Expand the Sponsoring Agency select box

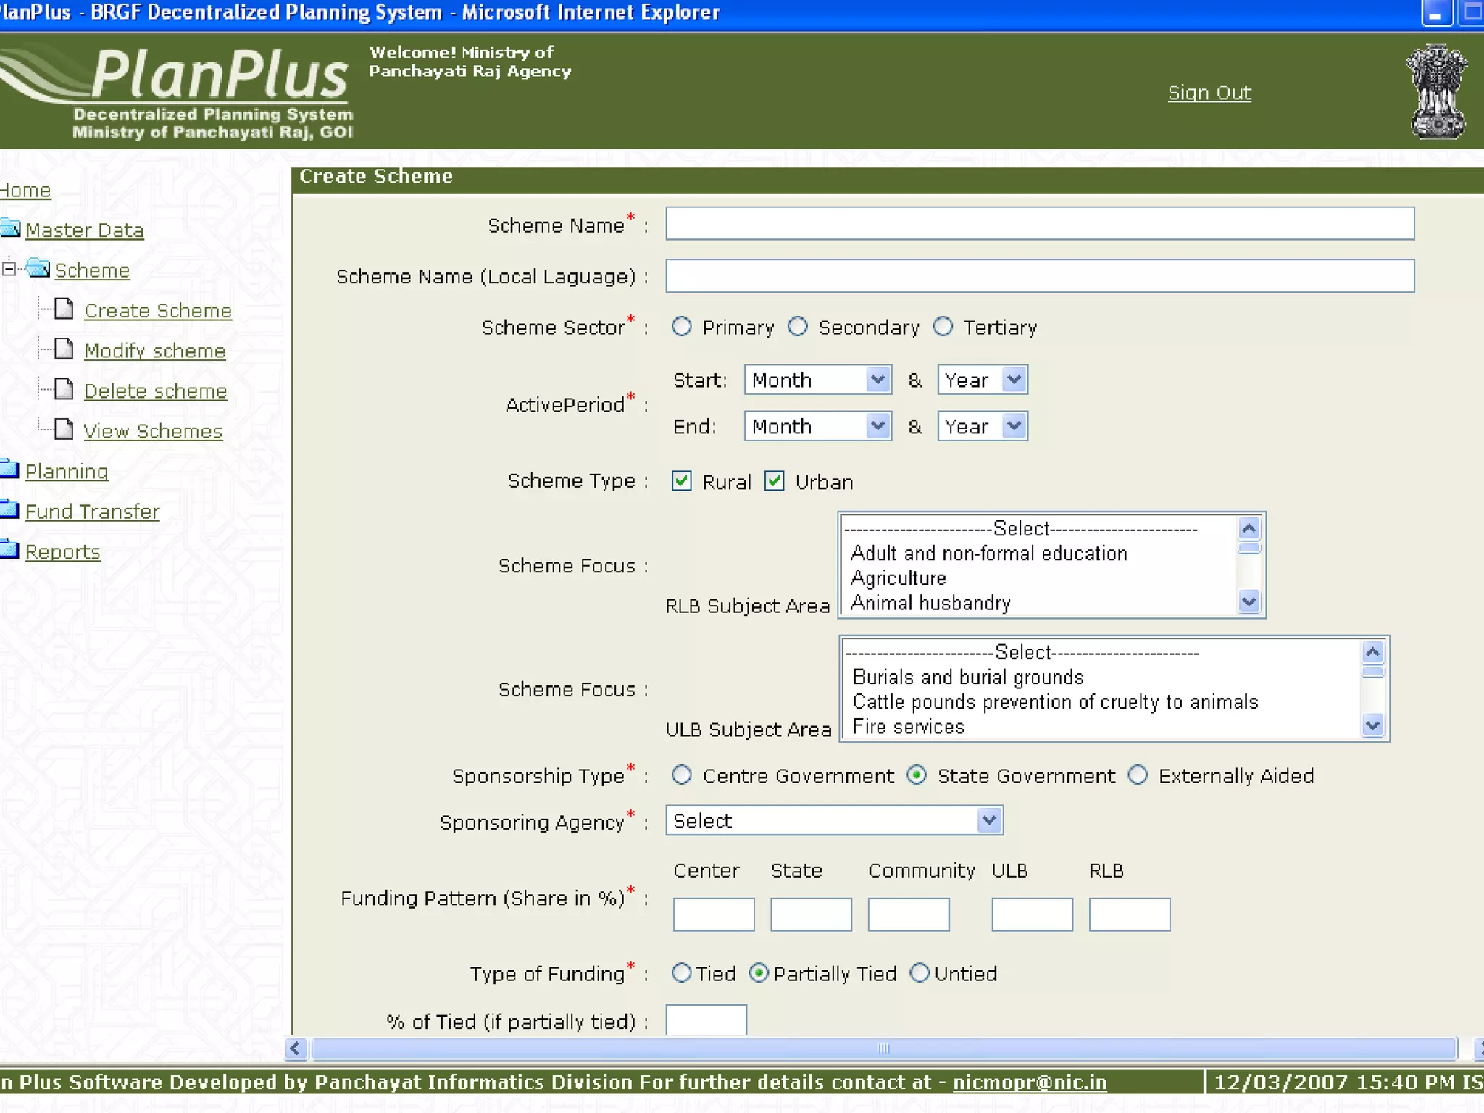tap(833, 820)
